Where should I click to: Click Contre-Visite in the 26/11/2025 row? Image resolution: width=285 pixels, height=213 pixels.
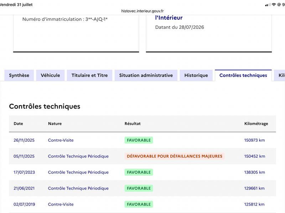tap(61, 140)
